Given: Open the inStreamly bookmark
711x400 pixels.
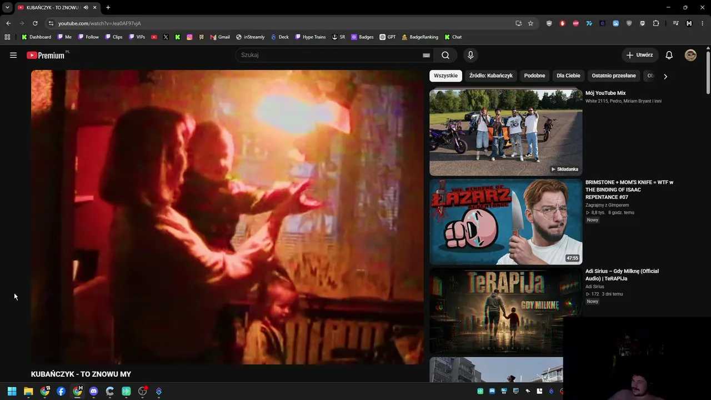Looking at the screenshot, I should click(x=250, y=37).
